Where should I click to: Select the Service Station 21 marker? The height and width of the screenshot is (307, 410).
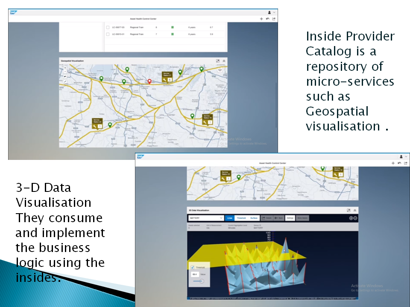(x=167, y=77)
